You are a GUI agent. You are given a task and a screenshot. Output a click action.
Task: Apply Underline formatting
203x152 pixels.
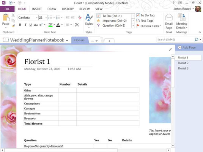[x=31, y=25]
